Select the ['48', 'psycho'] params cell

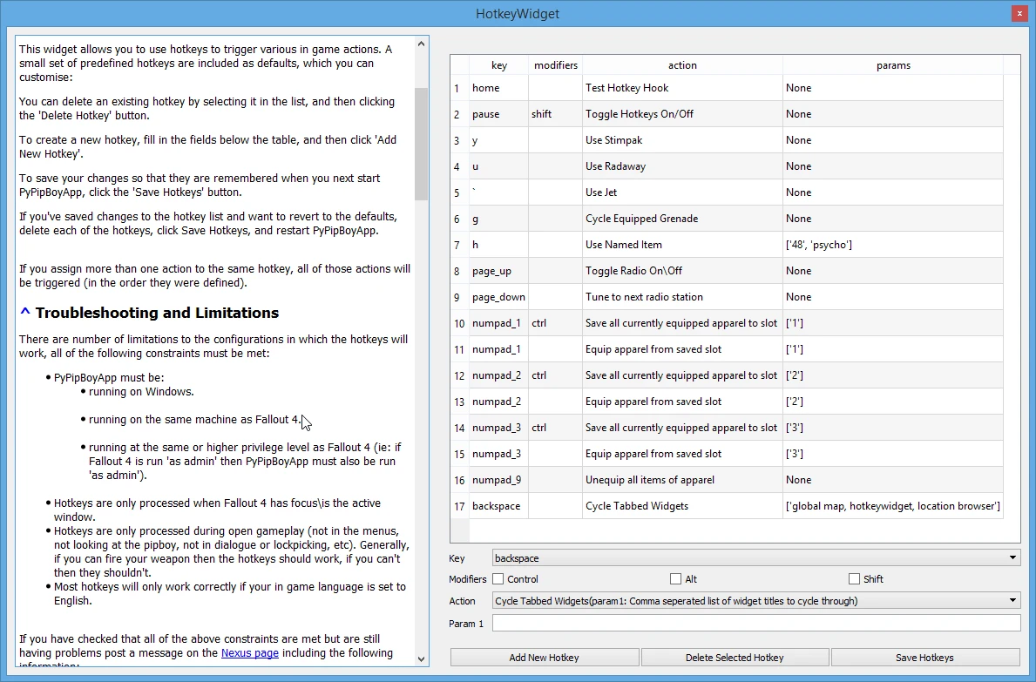point(892,245)
